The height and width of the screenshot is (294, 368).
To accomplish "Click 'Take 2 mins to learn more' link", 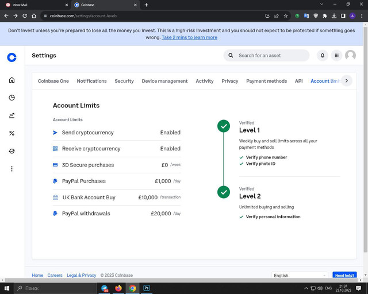I will click(189, 37).
